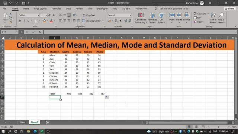Screen dimensions: 238x134
Task: Toggle Underline formatting
Action: (28, 21)
